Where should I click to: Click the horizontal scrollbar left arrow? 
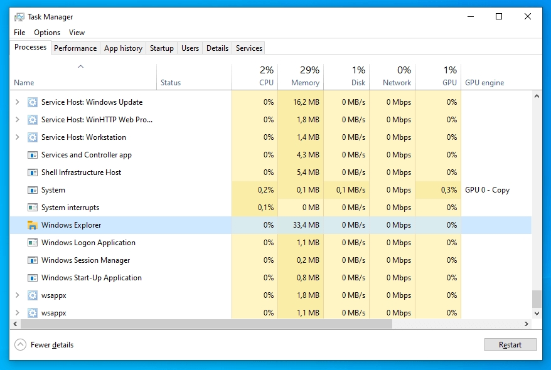coord(15,324)
